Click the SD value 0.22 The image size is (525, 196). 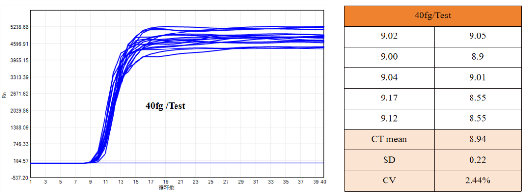point(479,160)
